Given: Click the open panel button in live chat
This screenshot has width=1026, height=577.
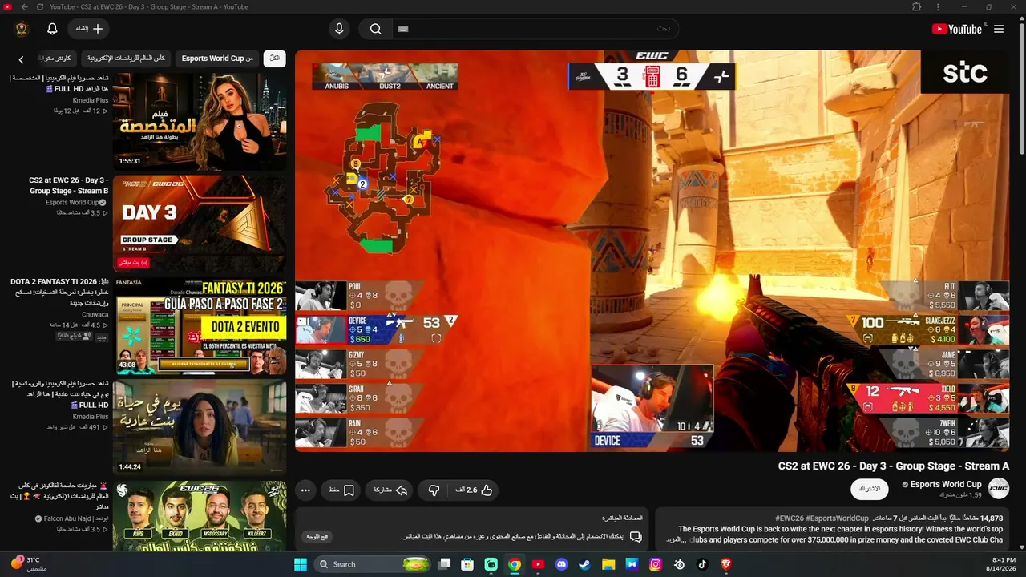Looking at the screenshot, I should tap(317, 536).
